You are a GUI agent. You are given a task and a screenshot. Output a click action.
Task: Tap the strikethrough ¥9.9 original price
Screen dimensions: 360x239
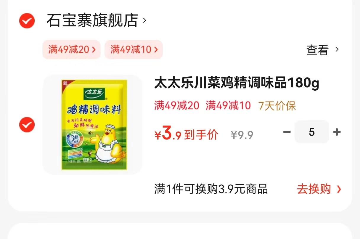[242, 135]
